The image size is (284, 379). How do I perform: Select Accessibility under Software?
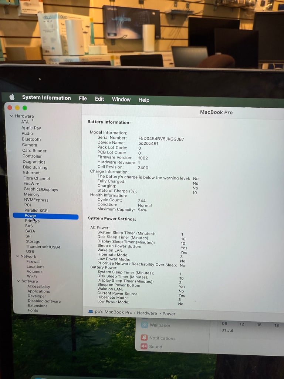(x=38, y=286)
